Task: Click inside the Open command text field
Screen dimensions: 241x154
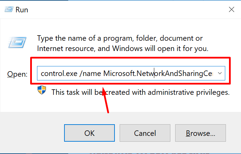Action: (x=131, y=73)
